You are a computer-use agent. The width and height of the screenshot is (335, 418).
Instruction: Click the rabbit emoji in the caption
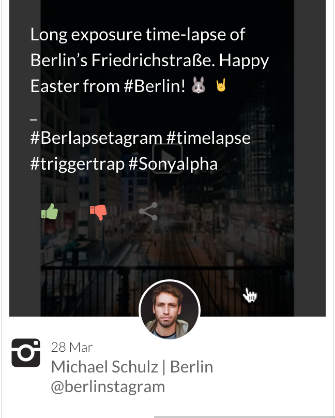point(199,85)
